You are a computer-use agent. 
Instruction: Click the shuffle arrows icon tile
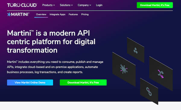[x=161, y=74]
